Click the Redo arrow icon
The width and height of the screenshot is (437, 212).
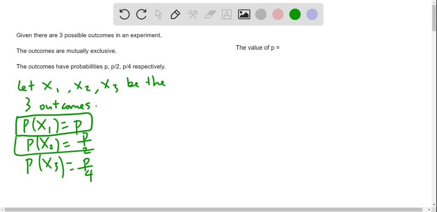click(141, 14)
